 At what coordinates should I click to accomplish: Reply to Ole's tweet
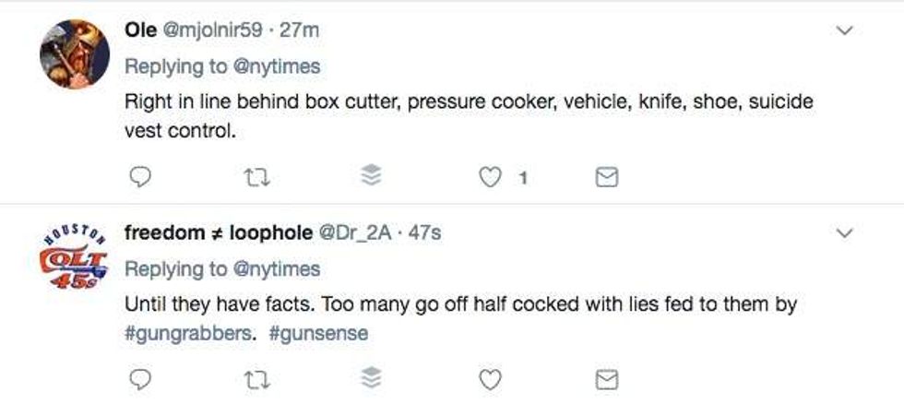(140, 177)
